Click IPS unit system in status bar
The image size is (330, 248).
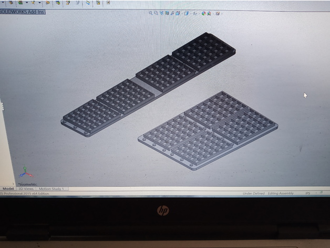coord(307,193)
